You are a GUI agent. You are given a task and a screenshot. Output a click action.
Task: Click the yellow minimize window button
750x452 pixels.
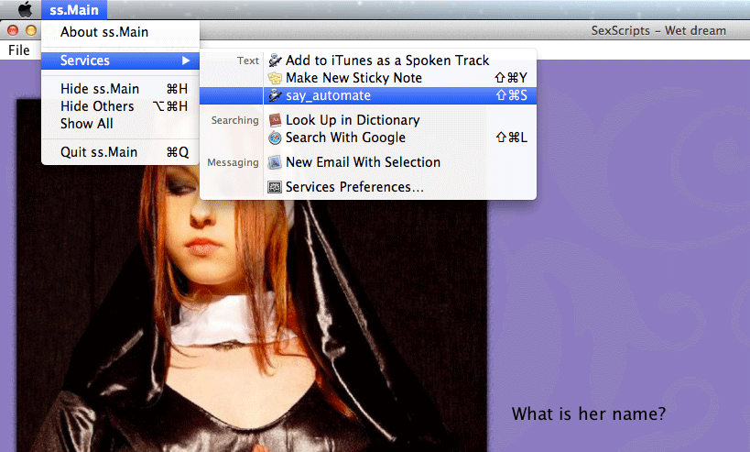(x=31, y=30)
